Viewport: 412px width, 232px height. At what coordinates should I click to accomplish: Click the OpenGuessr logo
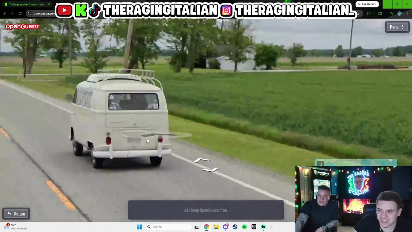(x=22, y=27)
